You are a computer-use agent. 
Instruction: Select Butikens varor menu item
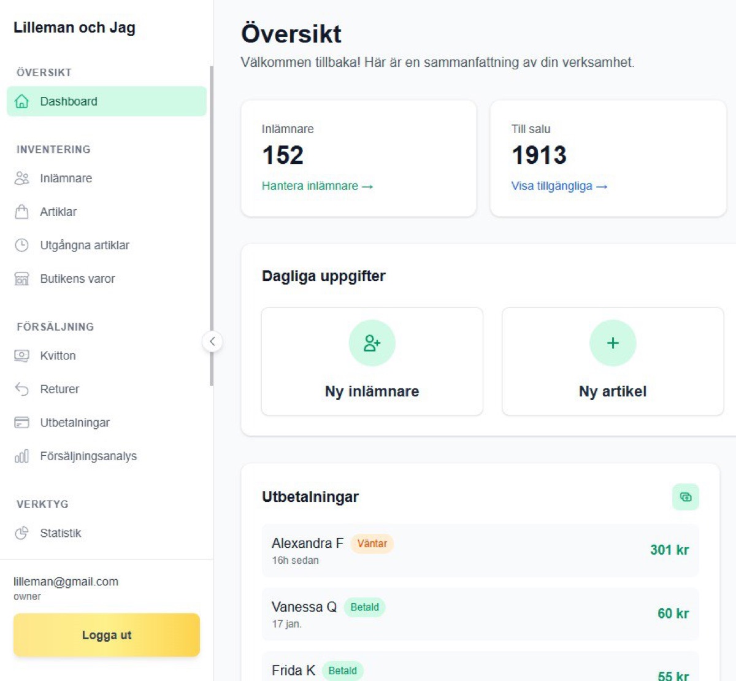(x=107, y=279)
